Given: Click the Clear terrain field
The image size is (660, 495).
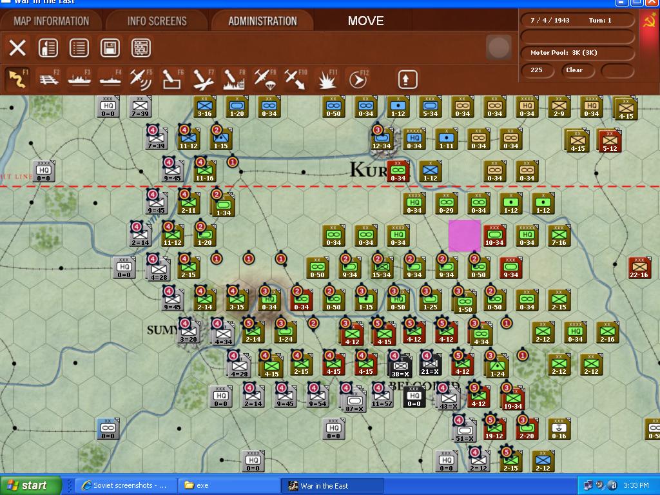Looking at the screenshot, I should tap(577, 70).
